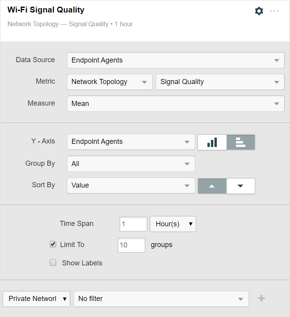Uncheck the Limit To checkbox

[x=53, y=244]
